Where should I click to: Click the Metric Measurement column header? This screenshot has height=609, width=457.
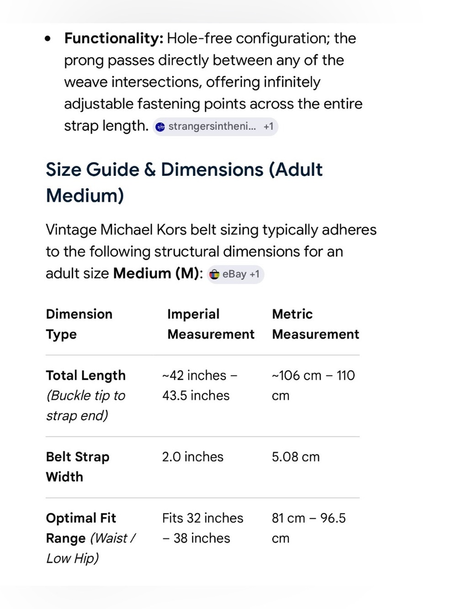click(315, 324)
